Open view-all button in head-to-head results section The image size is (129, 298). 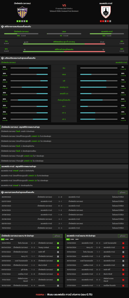coord(122,192)
